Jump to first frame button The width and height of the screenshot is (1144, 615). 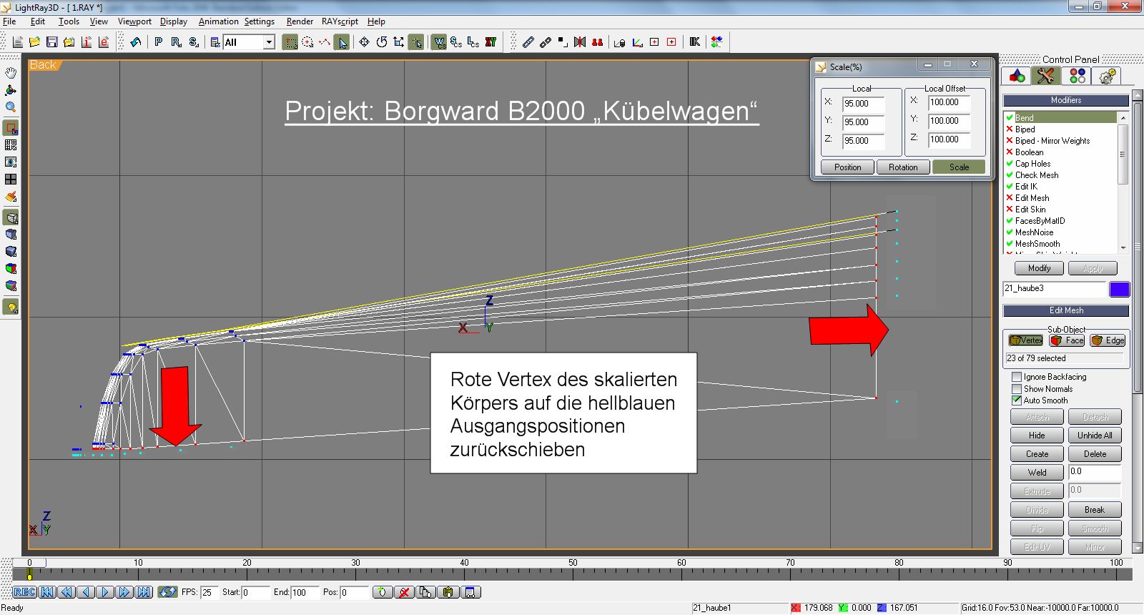point(47,592)
